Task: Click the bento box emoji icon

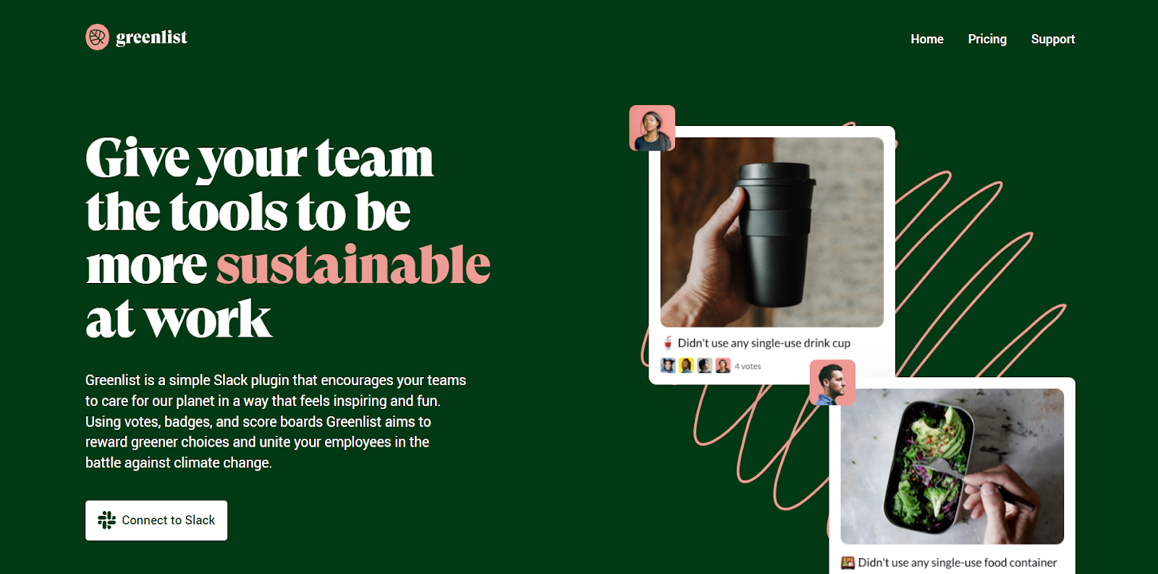Action: coord(848,562)
